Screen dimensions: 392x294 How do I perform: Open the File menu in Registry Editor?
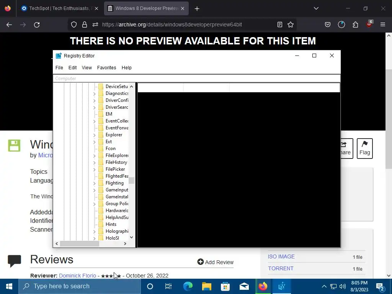tap(59, 68)
